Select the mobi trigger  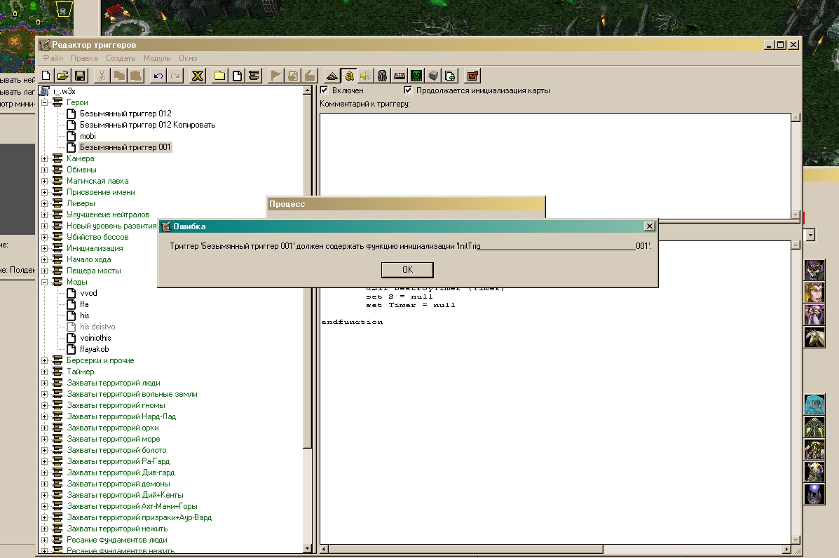pos(88,136)
